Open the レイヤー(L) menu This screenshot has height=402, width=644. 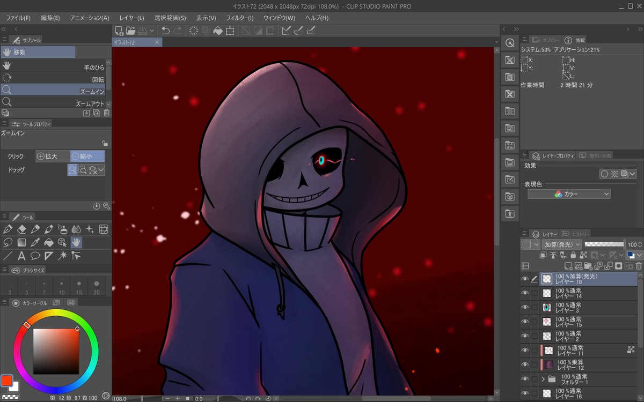click(x=131, y=18)
